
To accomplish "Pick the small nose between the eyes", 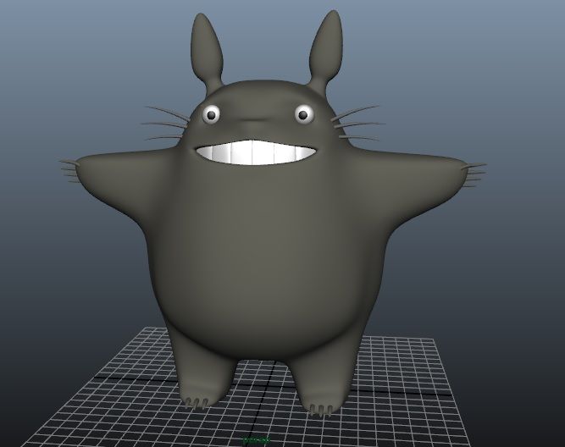I will (256, 119).
